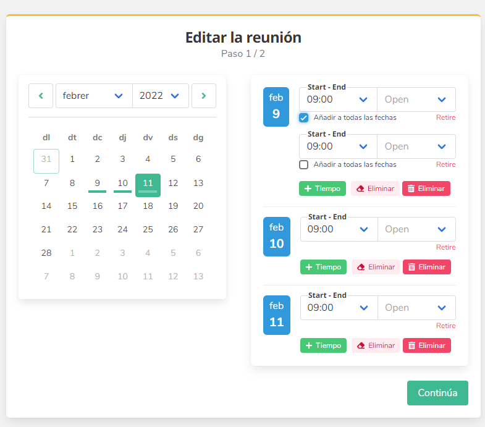
Task: Select day 11 in the calendar
Action: coord(148,184)
